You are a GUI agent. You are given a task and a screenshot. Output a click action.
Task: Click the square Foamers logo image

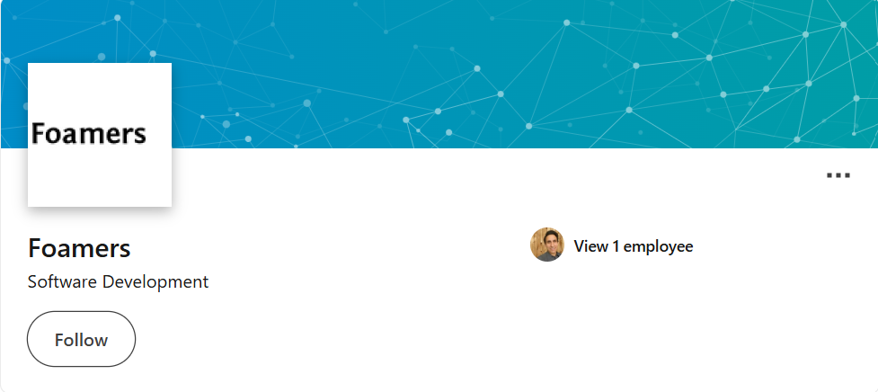click(x=100, y=134)
